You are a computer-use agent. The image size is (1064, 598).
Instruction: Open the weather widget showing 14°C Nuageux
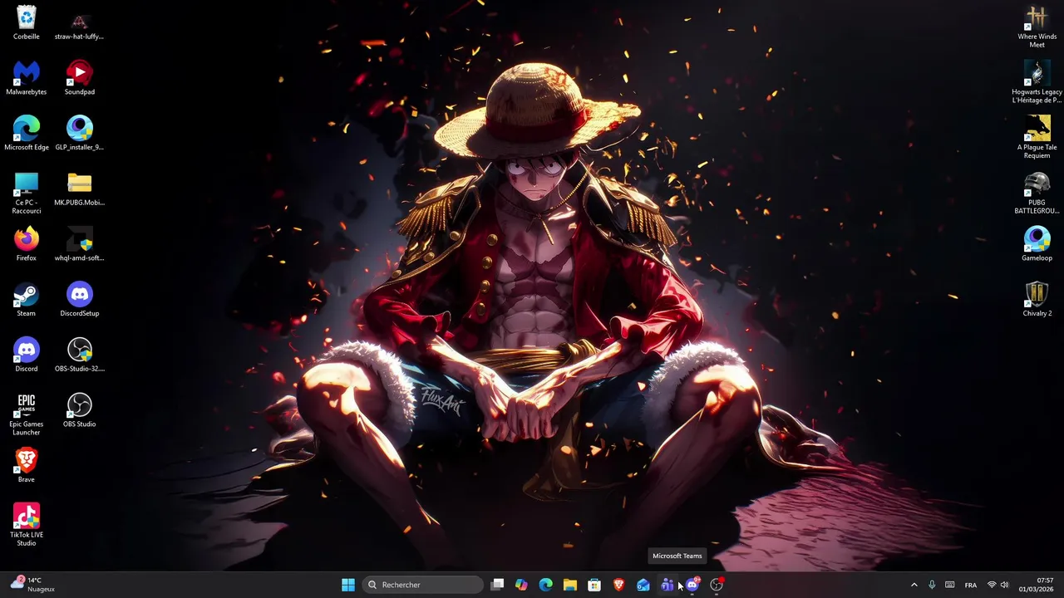click(34, 585)
